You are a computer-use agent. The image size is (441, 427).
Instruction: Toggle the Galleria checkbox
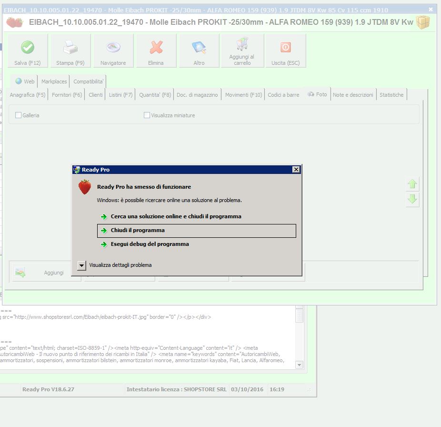point(18,115)
